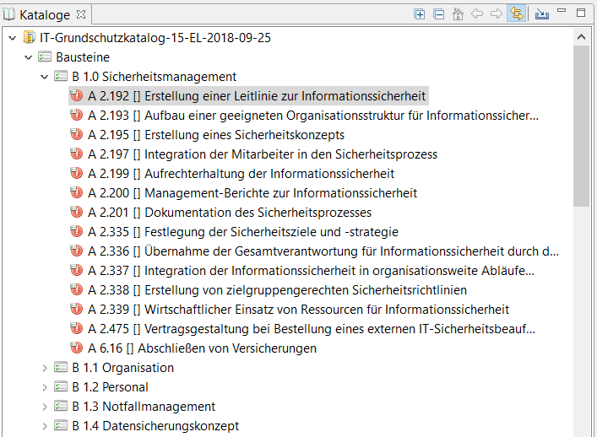This screenshot has width=597, height=437.
Task: Select the Kataloge tab
Action: [x=45, y=15]
